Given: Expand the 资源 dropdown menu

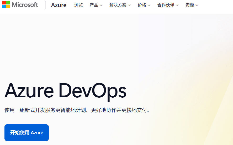Looking at the screenshot, I should point(192,5).
